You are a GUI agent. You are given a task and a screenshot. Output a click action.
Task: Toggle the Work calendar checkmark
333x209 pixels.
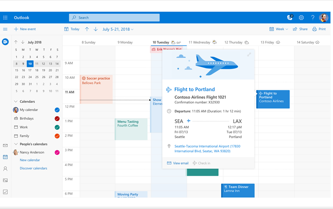(x=57, y=127)
